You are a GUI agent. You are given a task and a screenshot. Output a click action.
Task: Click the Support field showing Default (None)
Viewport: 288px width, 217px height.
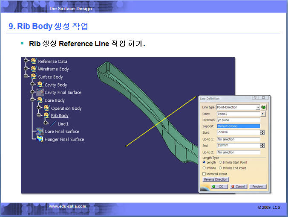click(x=238, y=126)
